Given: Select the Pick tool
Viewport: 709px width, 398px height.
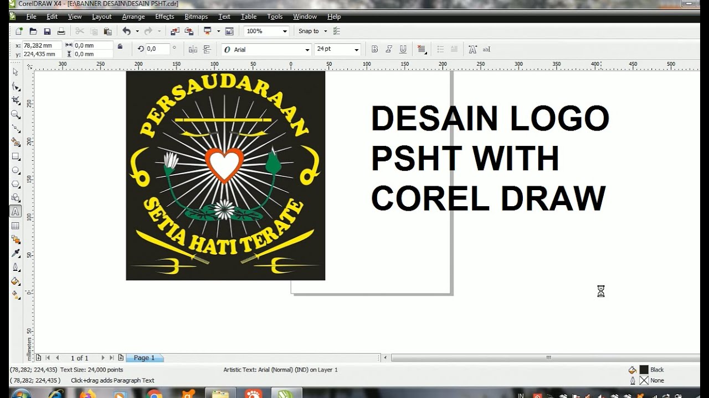Looking at the screenshot, I should click(x=16, y=72).
